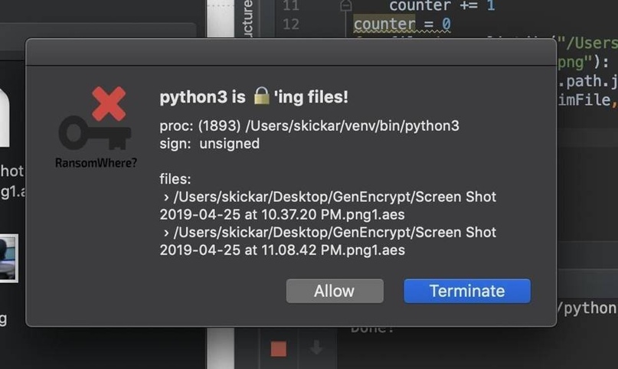Click 'counter = 0' code line in editor
This screenshot has width=618, height=369.
tap(402, 24)
